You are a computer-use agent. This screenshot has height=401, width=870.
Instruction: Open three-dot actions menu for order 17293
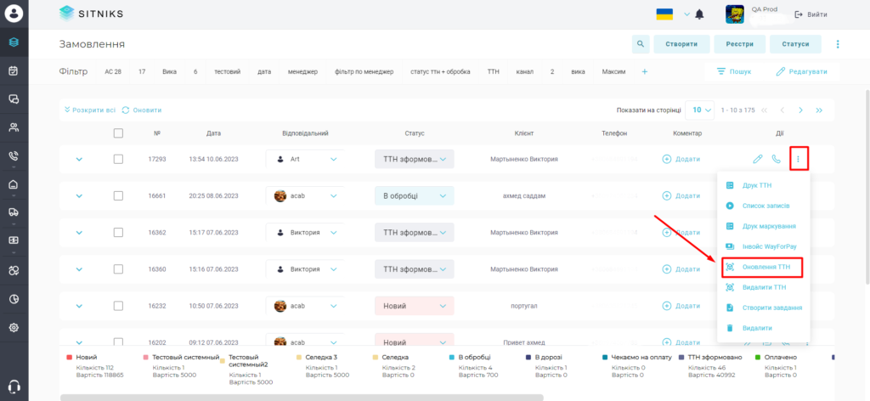coord(799,159)
